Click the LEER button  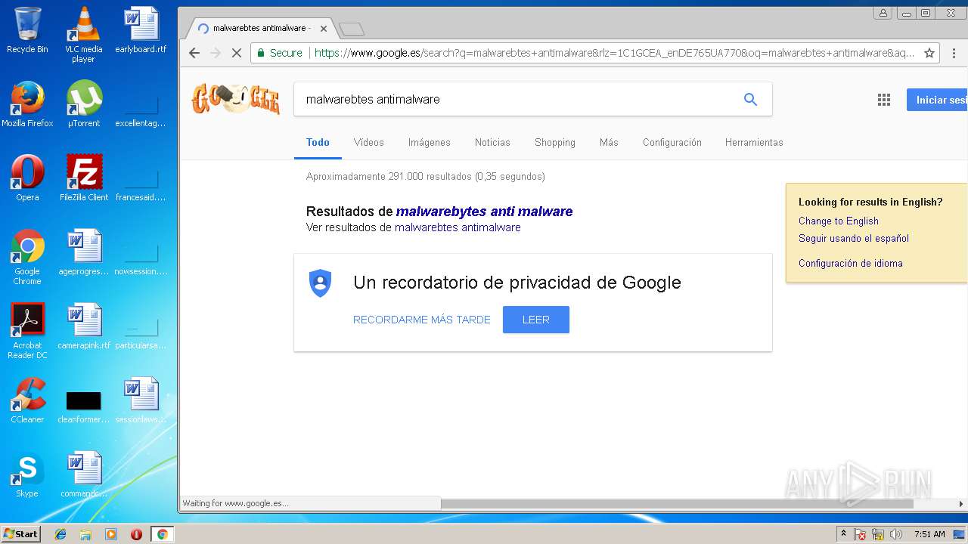pyautogui.click(x=535, y=320)
